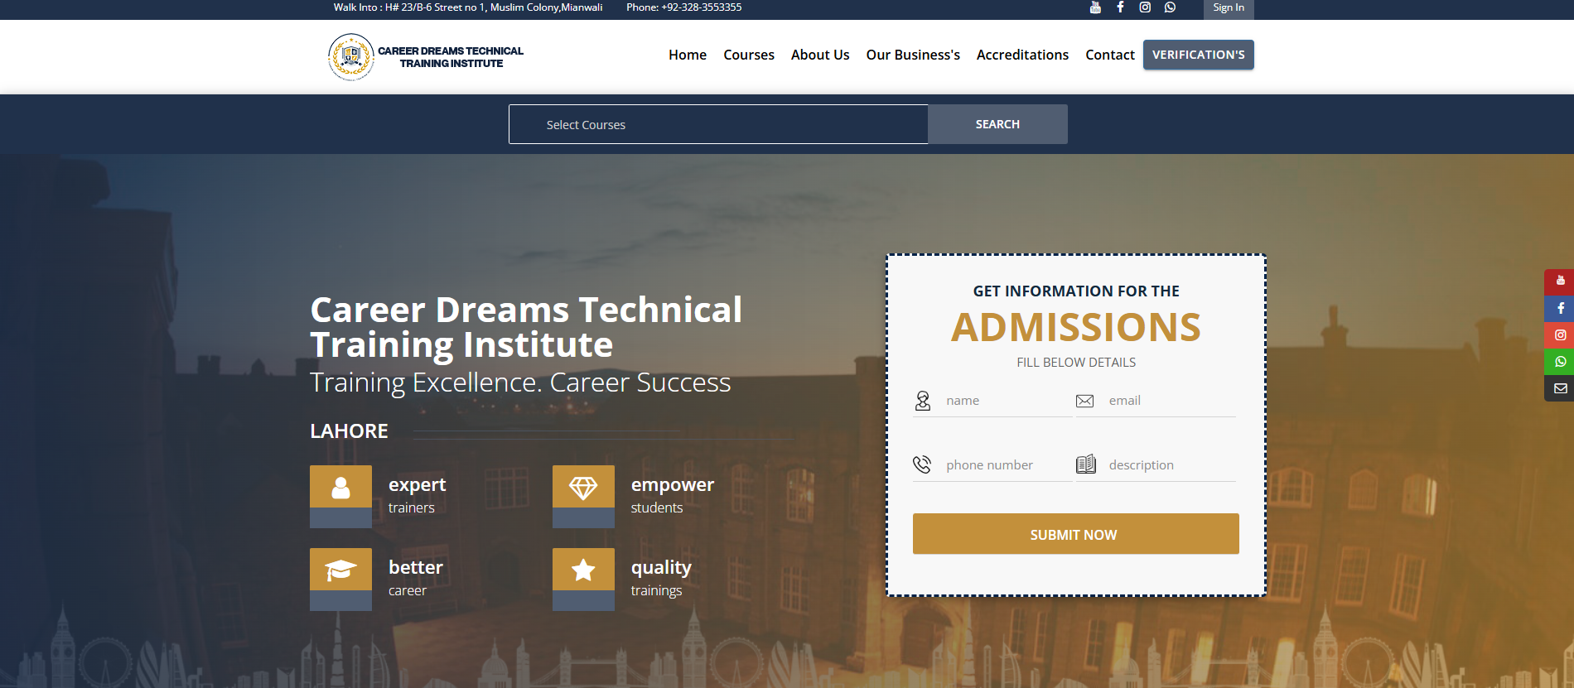Click the LAHORE label
This screenshot has height=688, width=1574.
click(349, 431)
